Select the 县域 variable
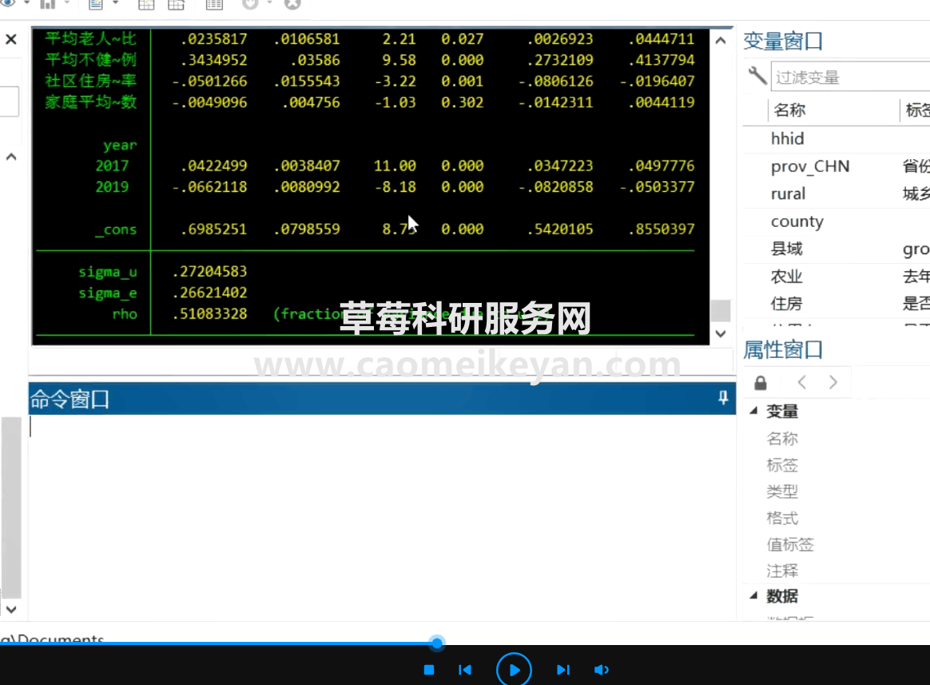Screen dimensions: 930x685 click(x=786, y=249)
